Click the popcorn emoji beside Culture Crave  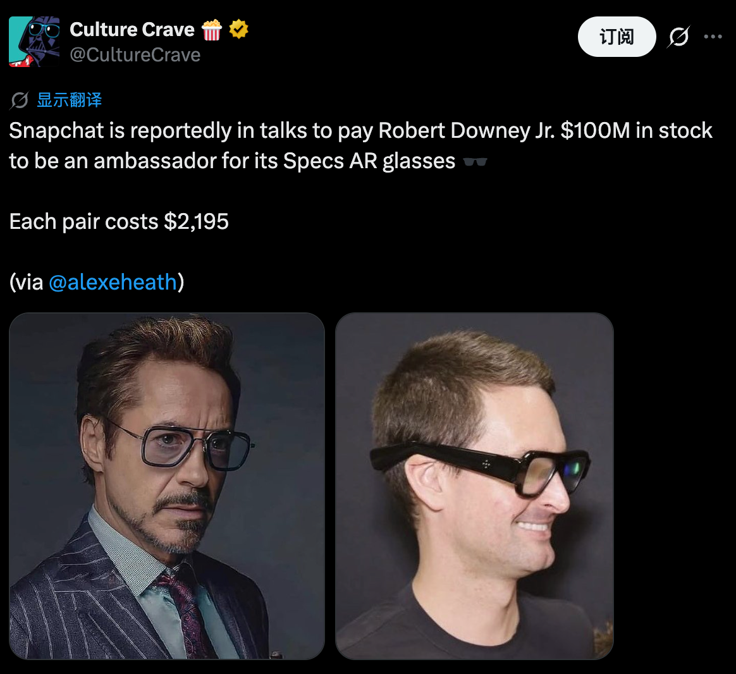coord(211,30)
